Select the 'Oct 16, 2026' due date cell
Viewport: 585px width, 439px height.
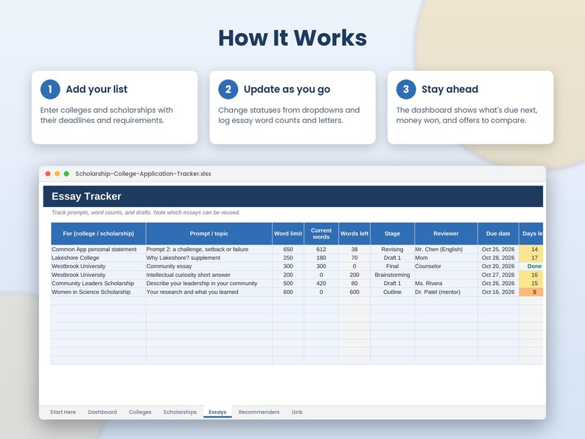pyautogui.click(x=498, y=292)
